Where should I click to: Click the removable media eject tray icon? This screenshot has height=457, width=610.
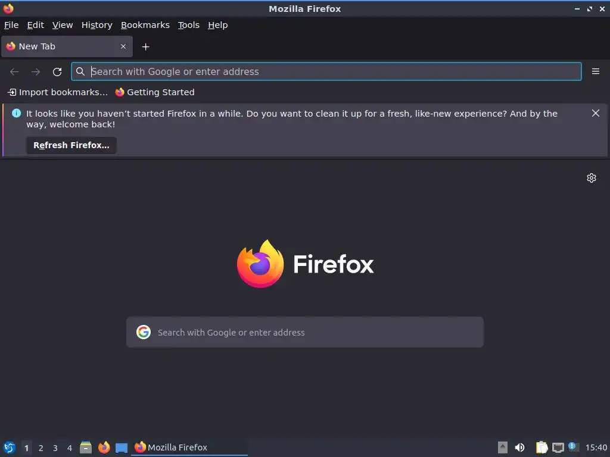(503, 447)
